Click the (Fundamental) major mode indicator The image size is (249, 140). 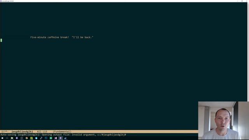tap(62, 131)
